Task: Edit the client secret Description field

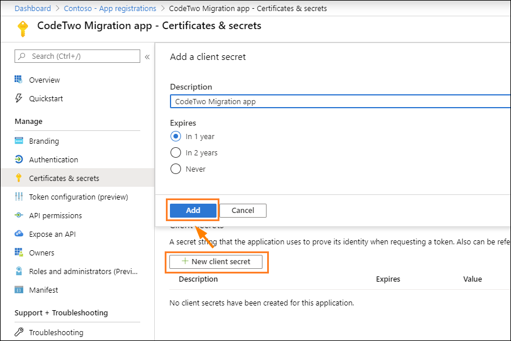Action: [x=291, y=101]
